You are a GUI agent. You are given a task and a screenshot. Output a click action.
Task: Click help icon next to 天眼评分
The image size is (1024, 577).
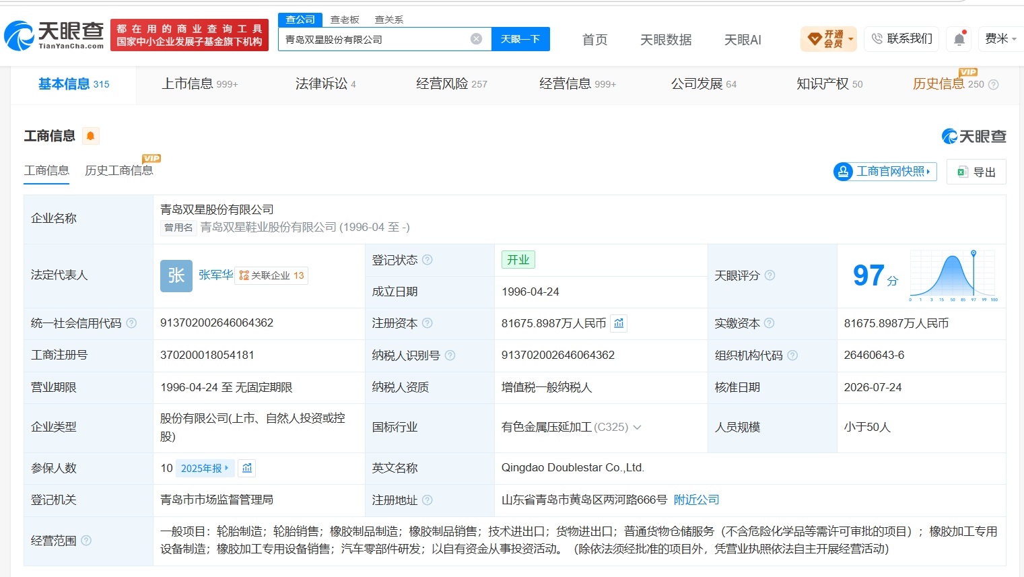[770, 275]
